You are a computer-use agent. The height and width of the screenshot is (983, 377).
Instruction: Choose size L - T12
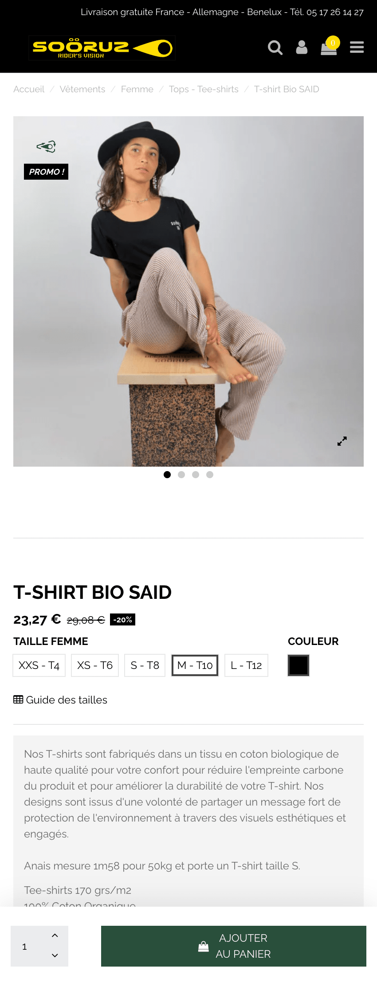coord(246,665)
